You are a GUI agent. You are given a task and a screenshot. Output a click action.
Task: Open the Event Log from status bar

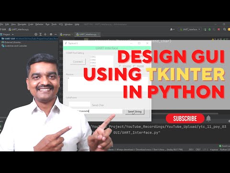click(224, 146)
